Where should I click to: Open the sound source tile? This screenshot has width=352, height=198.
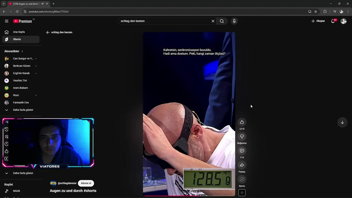pyautogui.click(x=242, y=193)
